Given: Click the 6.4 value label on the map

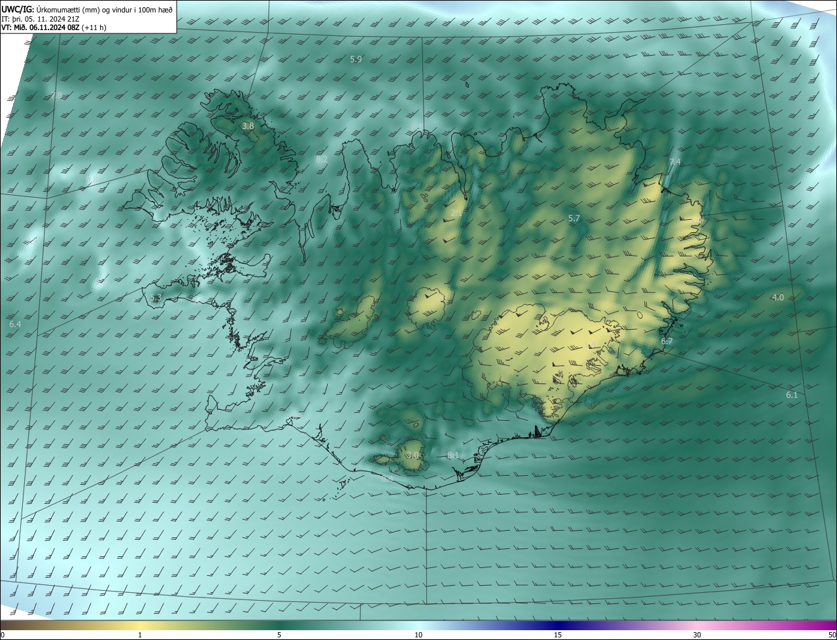Looking at the screenshot, I should (15, 324).
